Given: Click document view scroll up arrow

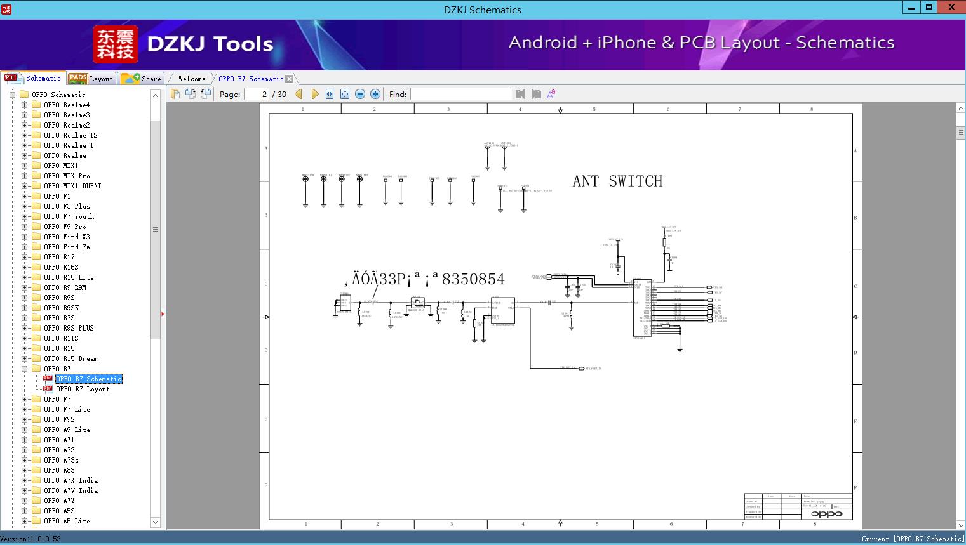Looking at the screenshot, I should 961,108.
